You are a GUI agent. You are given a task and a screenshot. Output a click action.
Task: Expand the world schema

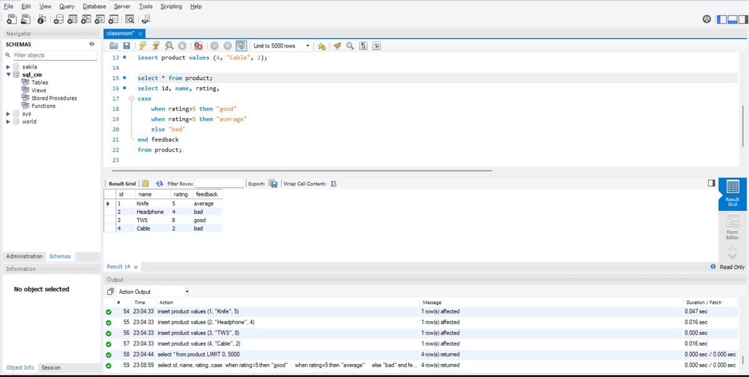click(x=8, y=122)
